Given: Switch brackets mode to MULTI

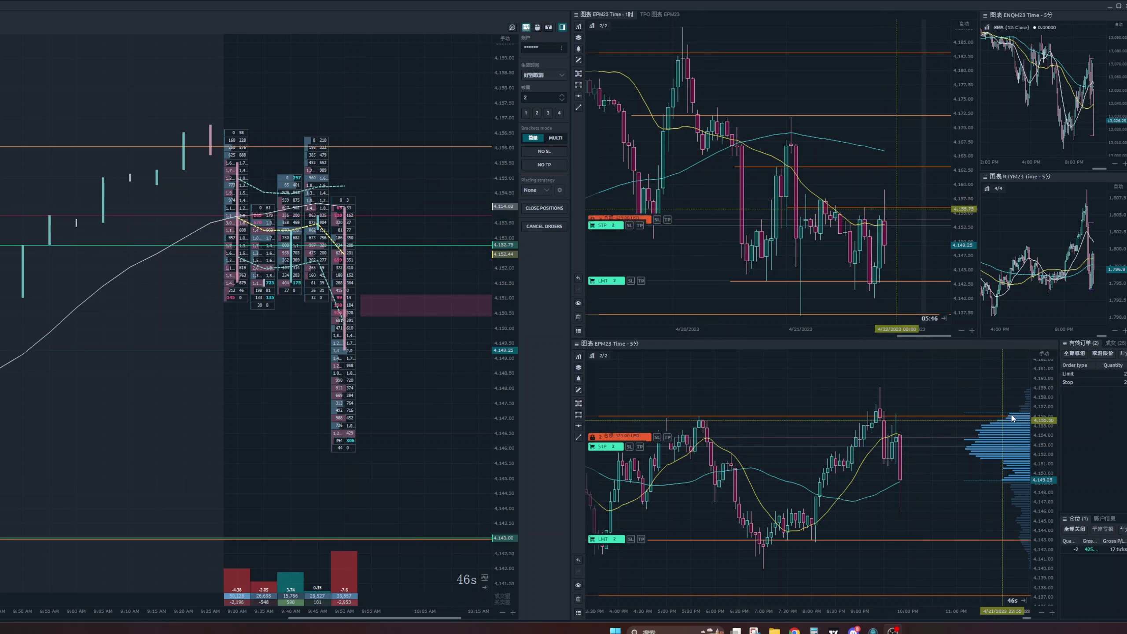Looking at the screenshot, I should (x=555, y=138).
